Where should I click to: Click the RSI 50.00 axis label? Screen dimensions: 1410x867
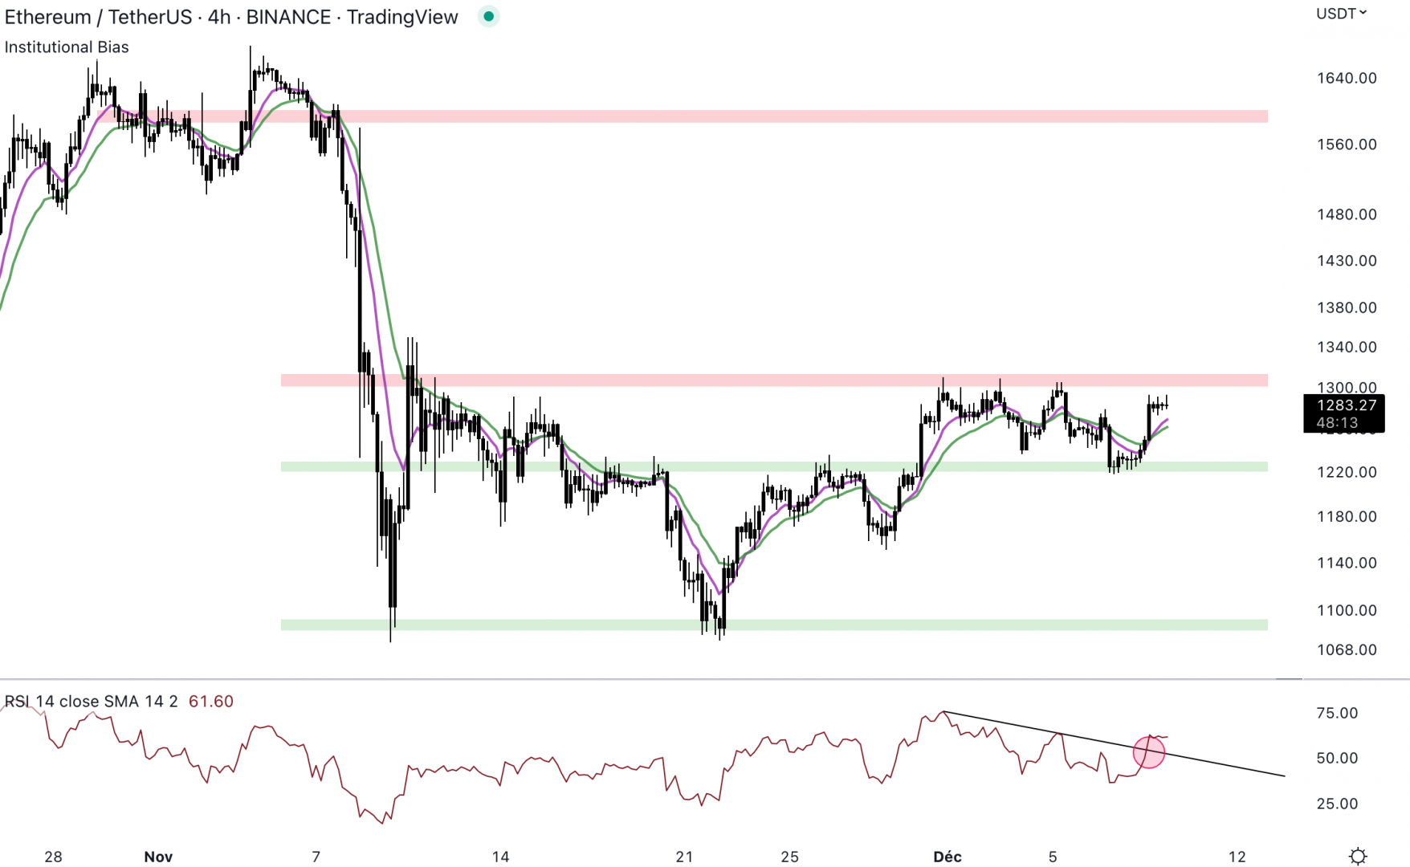pyautogui.click(x=1337, y=758)
